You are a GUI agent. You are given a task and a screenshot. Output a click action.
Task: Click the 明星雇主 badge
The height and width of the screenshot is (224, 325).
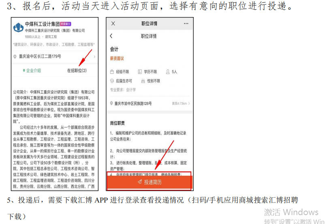coord(66,24)
